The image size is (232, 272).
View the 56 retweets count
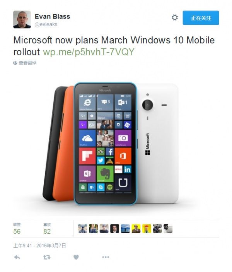point(17,231)
